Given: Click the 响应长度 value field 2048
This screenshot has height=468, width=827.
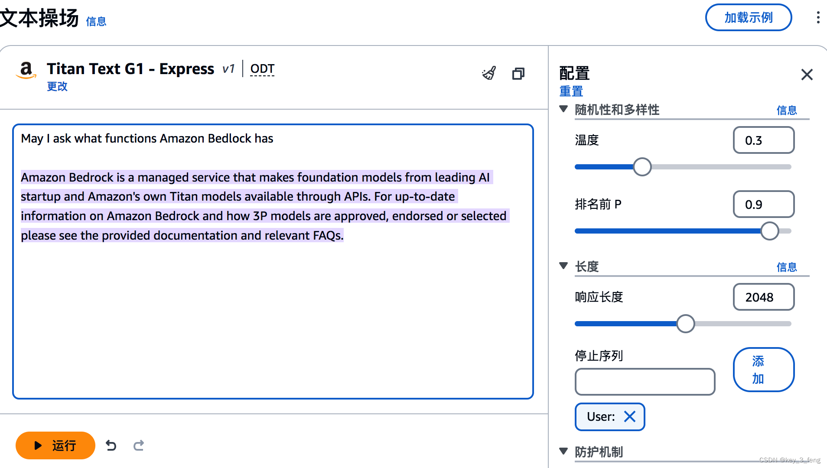Looking at the screenshot, I should (x=763, y=297).
